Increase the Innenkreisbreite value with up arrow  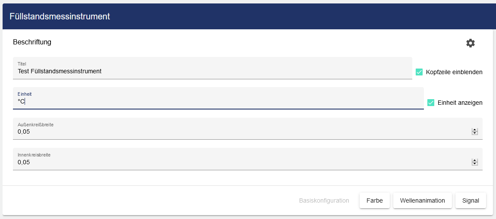point(475,160)
